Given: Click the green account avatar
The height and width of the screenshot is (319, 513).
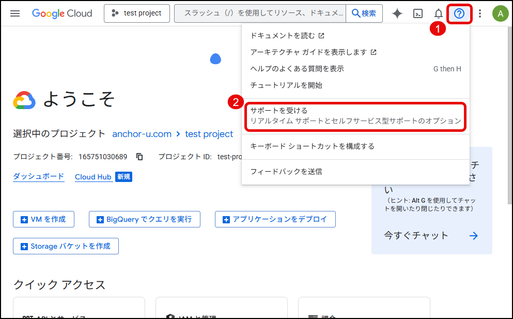Looking at the screenshot, I should [x=500, y=13].
